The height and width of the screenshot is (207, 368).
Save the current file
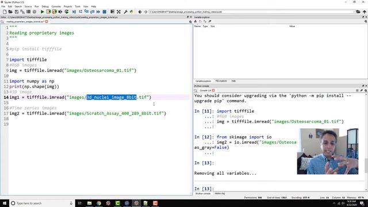click(17, 11)
